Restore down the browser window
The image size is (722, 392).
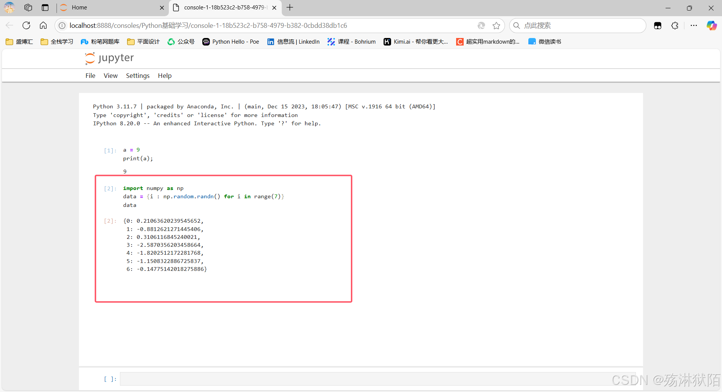(689, 8)
